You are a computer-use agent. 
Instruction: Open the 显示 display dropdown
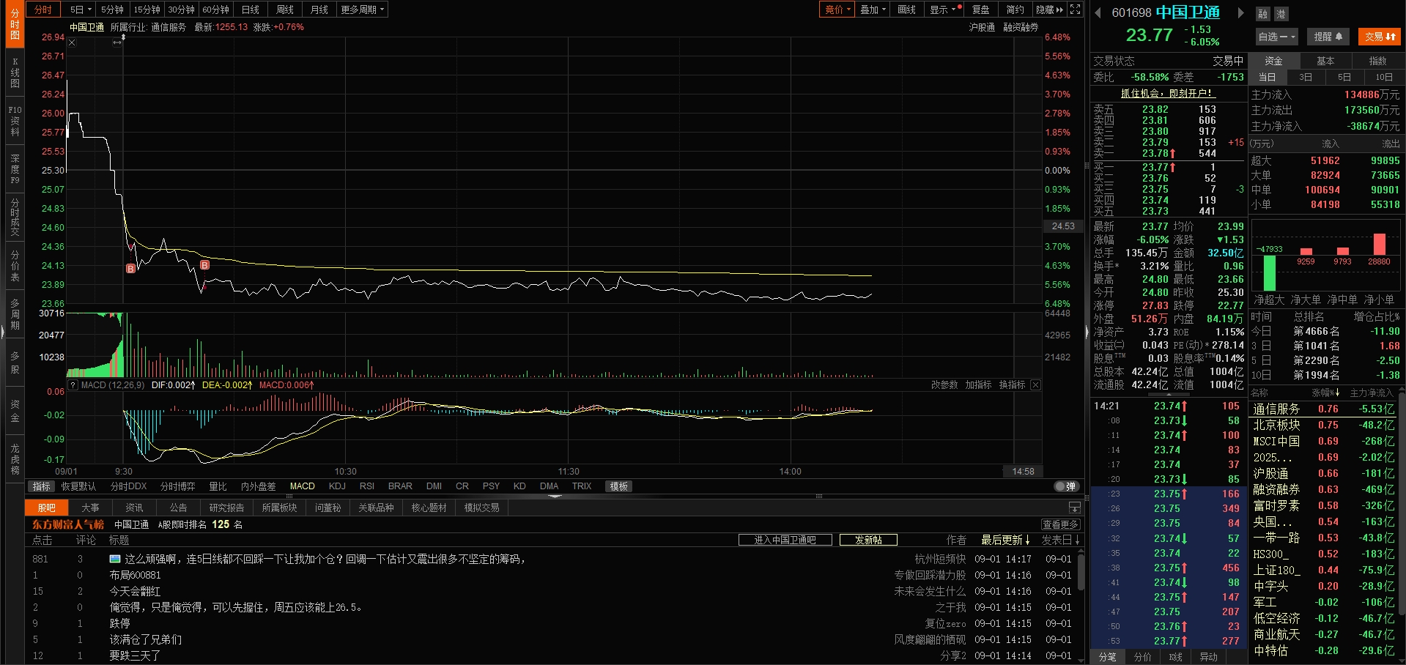[x=943, y=10]
